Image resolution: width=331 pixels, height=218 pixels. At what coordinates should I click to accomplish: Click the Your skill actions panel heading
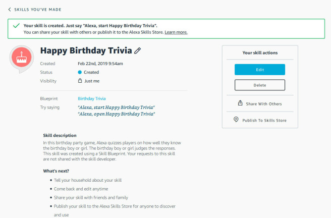coord(260,53)
